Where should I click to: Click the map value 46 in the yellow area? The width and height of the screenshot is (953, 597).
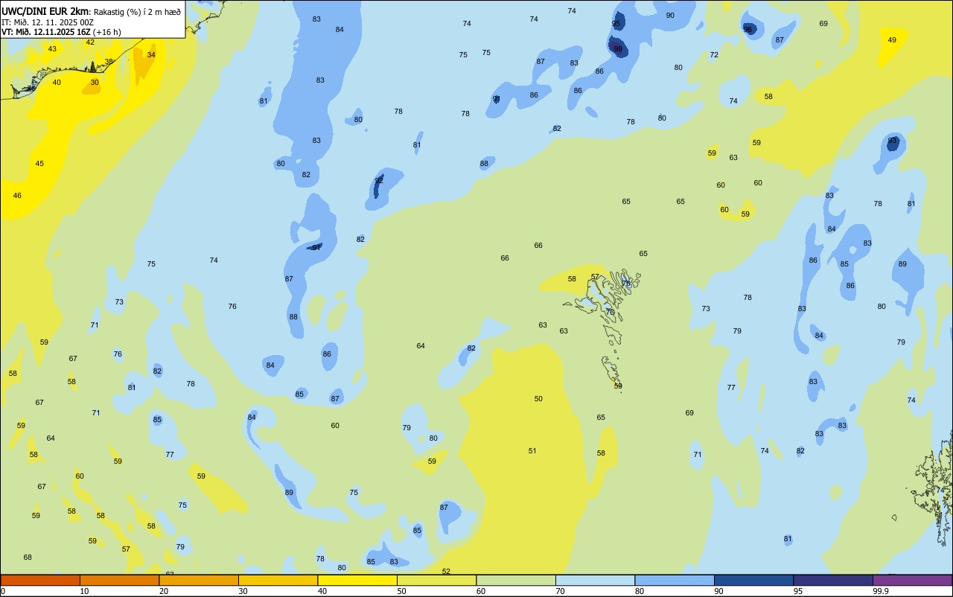(17, 196)
